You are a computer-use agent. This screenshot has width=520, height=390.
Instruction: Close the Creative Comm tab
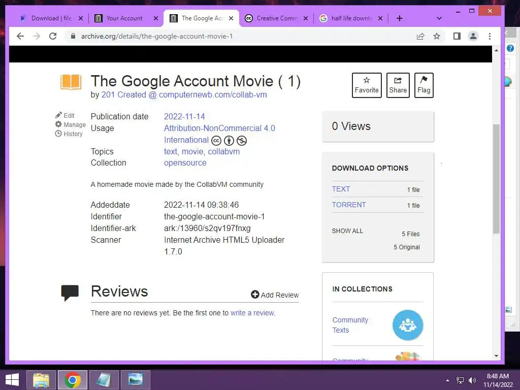pos(305,18)
